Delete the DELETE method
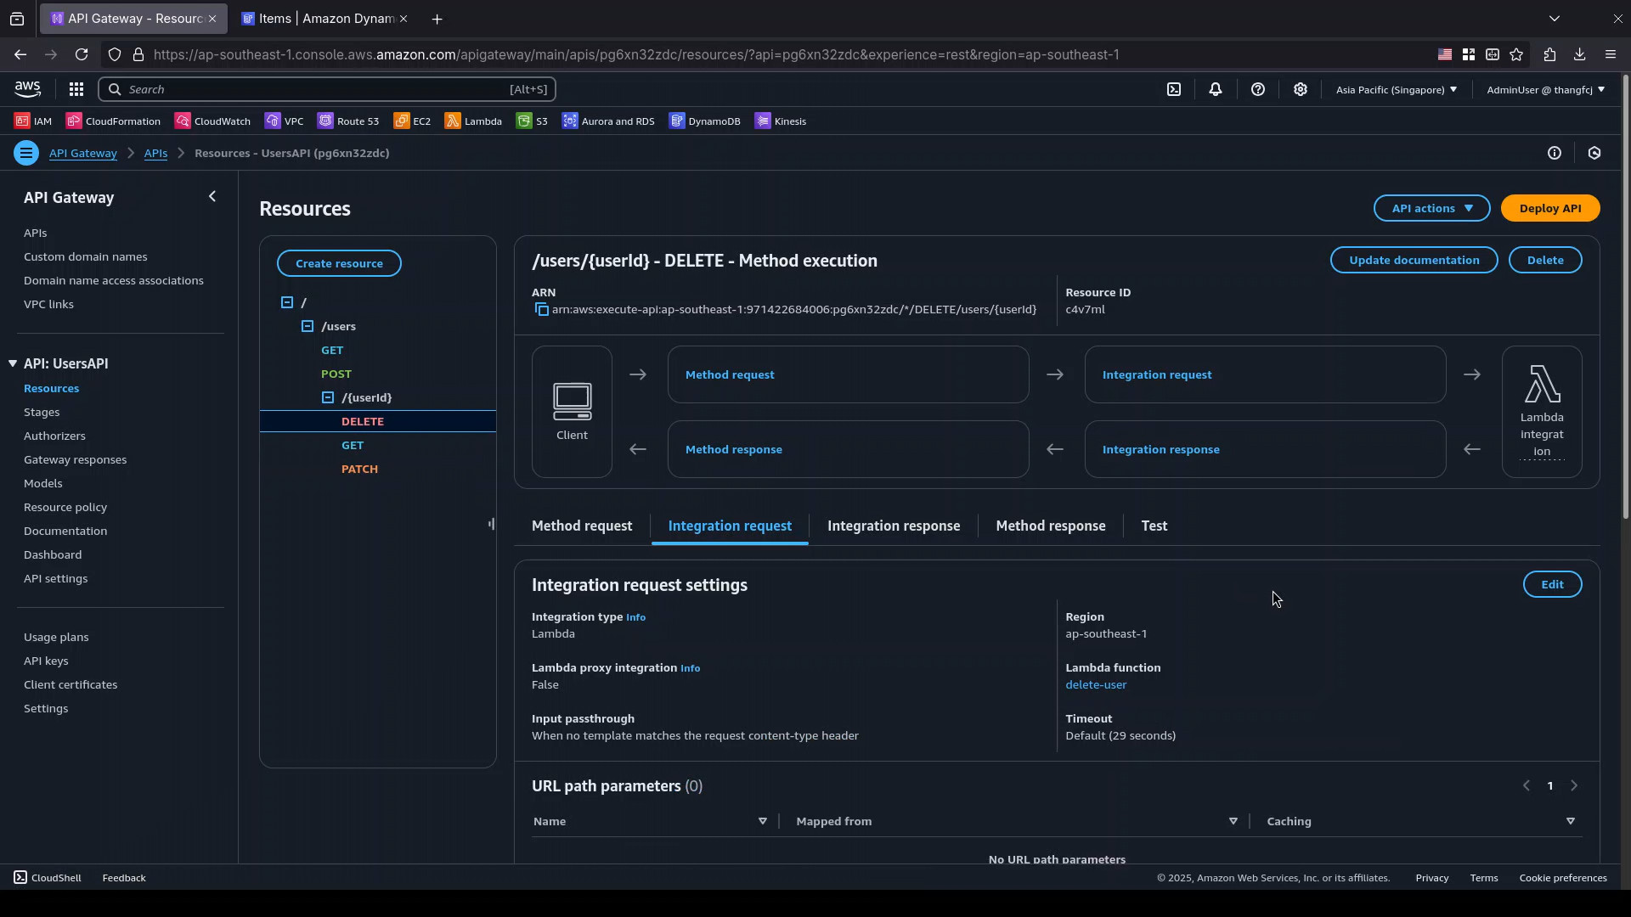The image size is (1631, 917). coord(1545,260)
